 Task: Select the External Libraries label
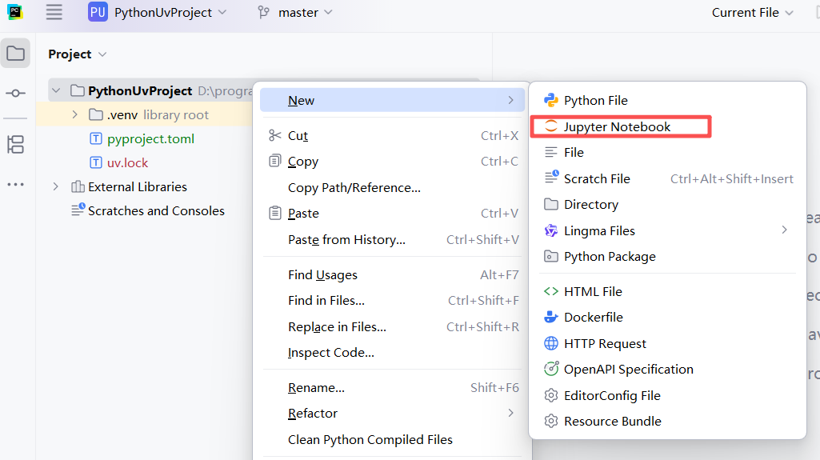pos(138,186)
